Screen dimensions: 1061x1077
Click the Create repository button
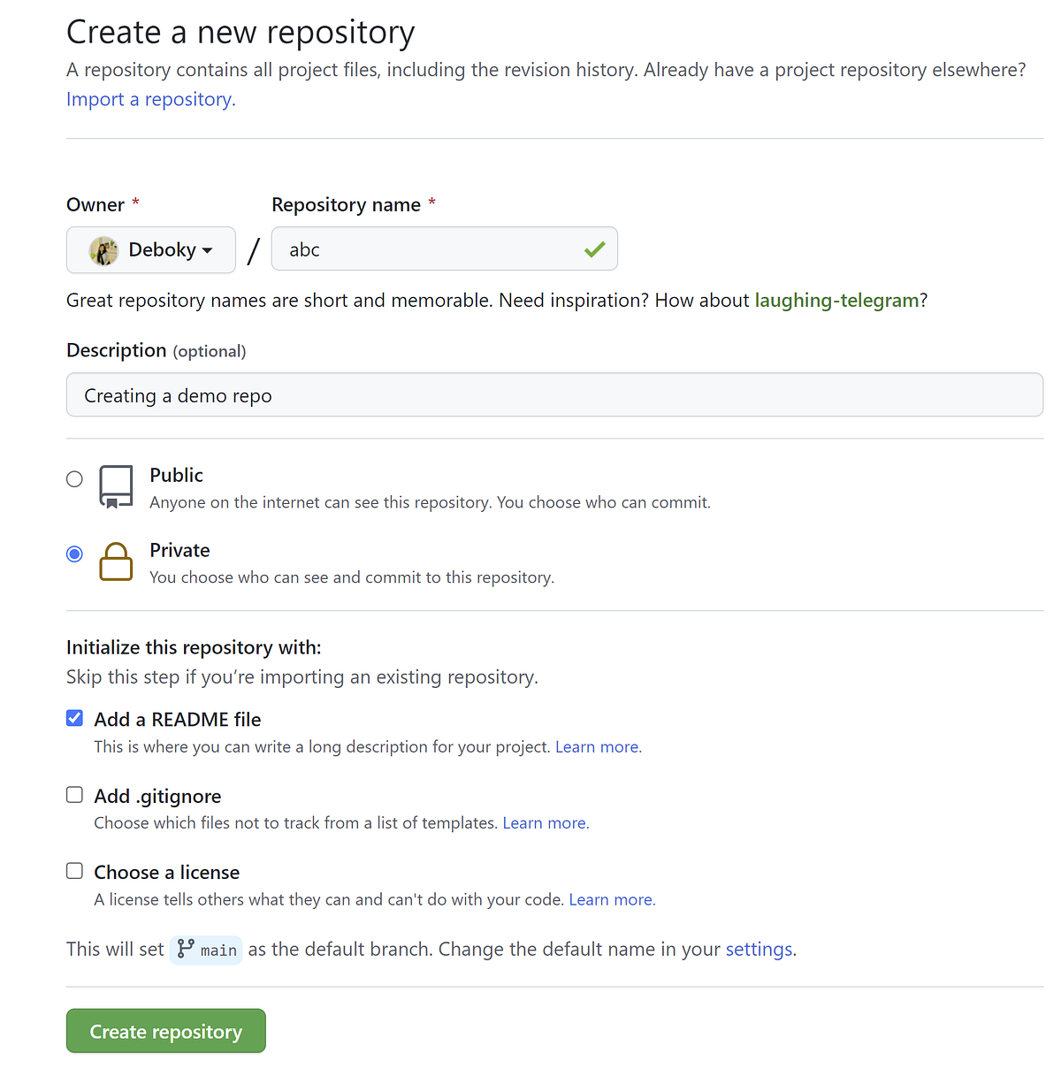165,1030
